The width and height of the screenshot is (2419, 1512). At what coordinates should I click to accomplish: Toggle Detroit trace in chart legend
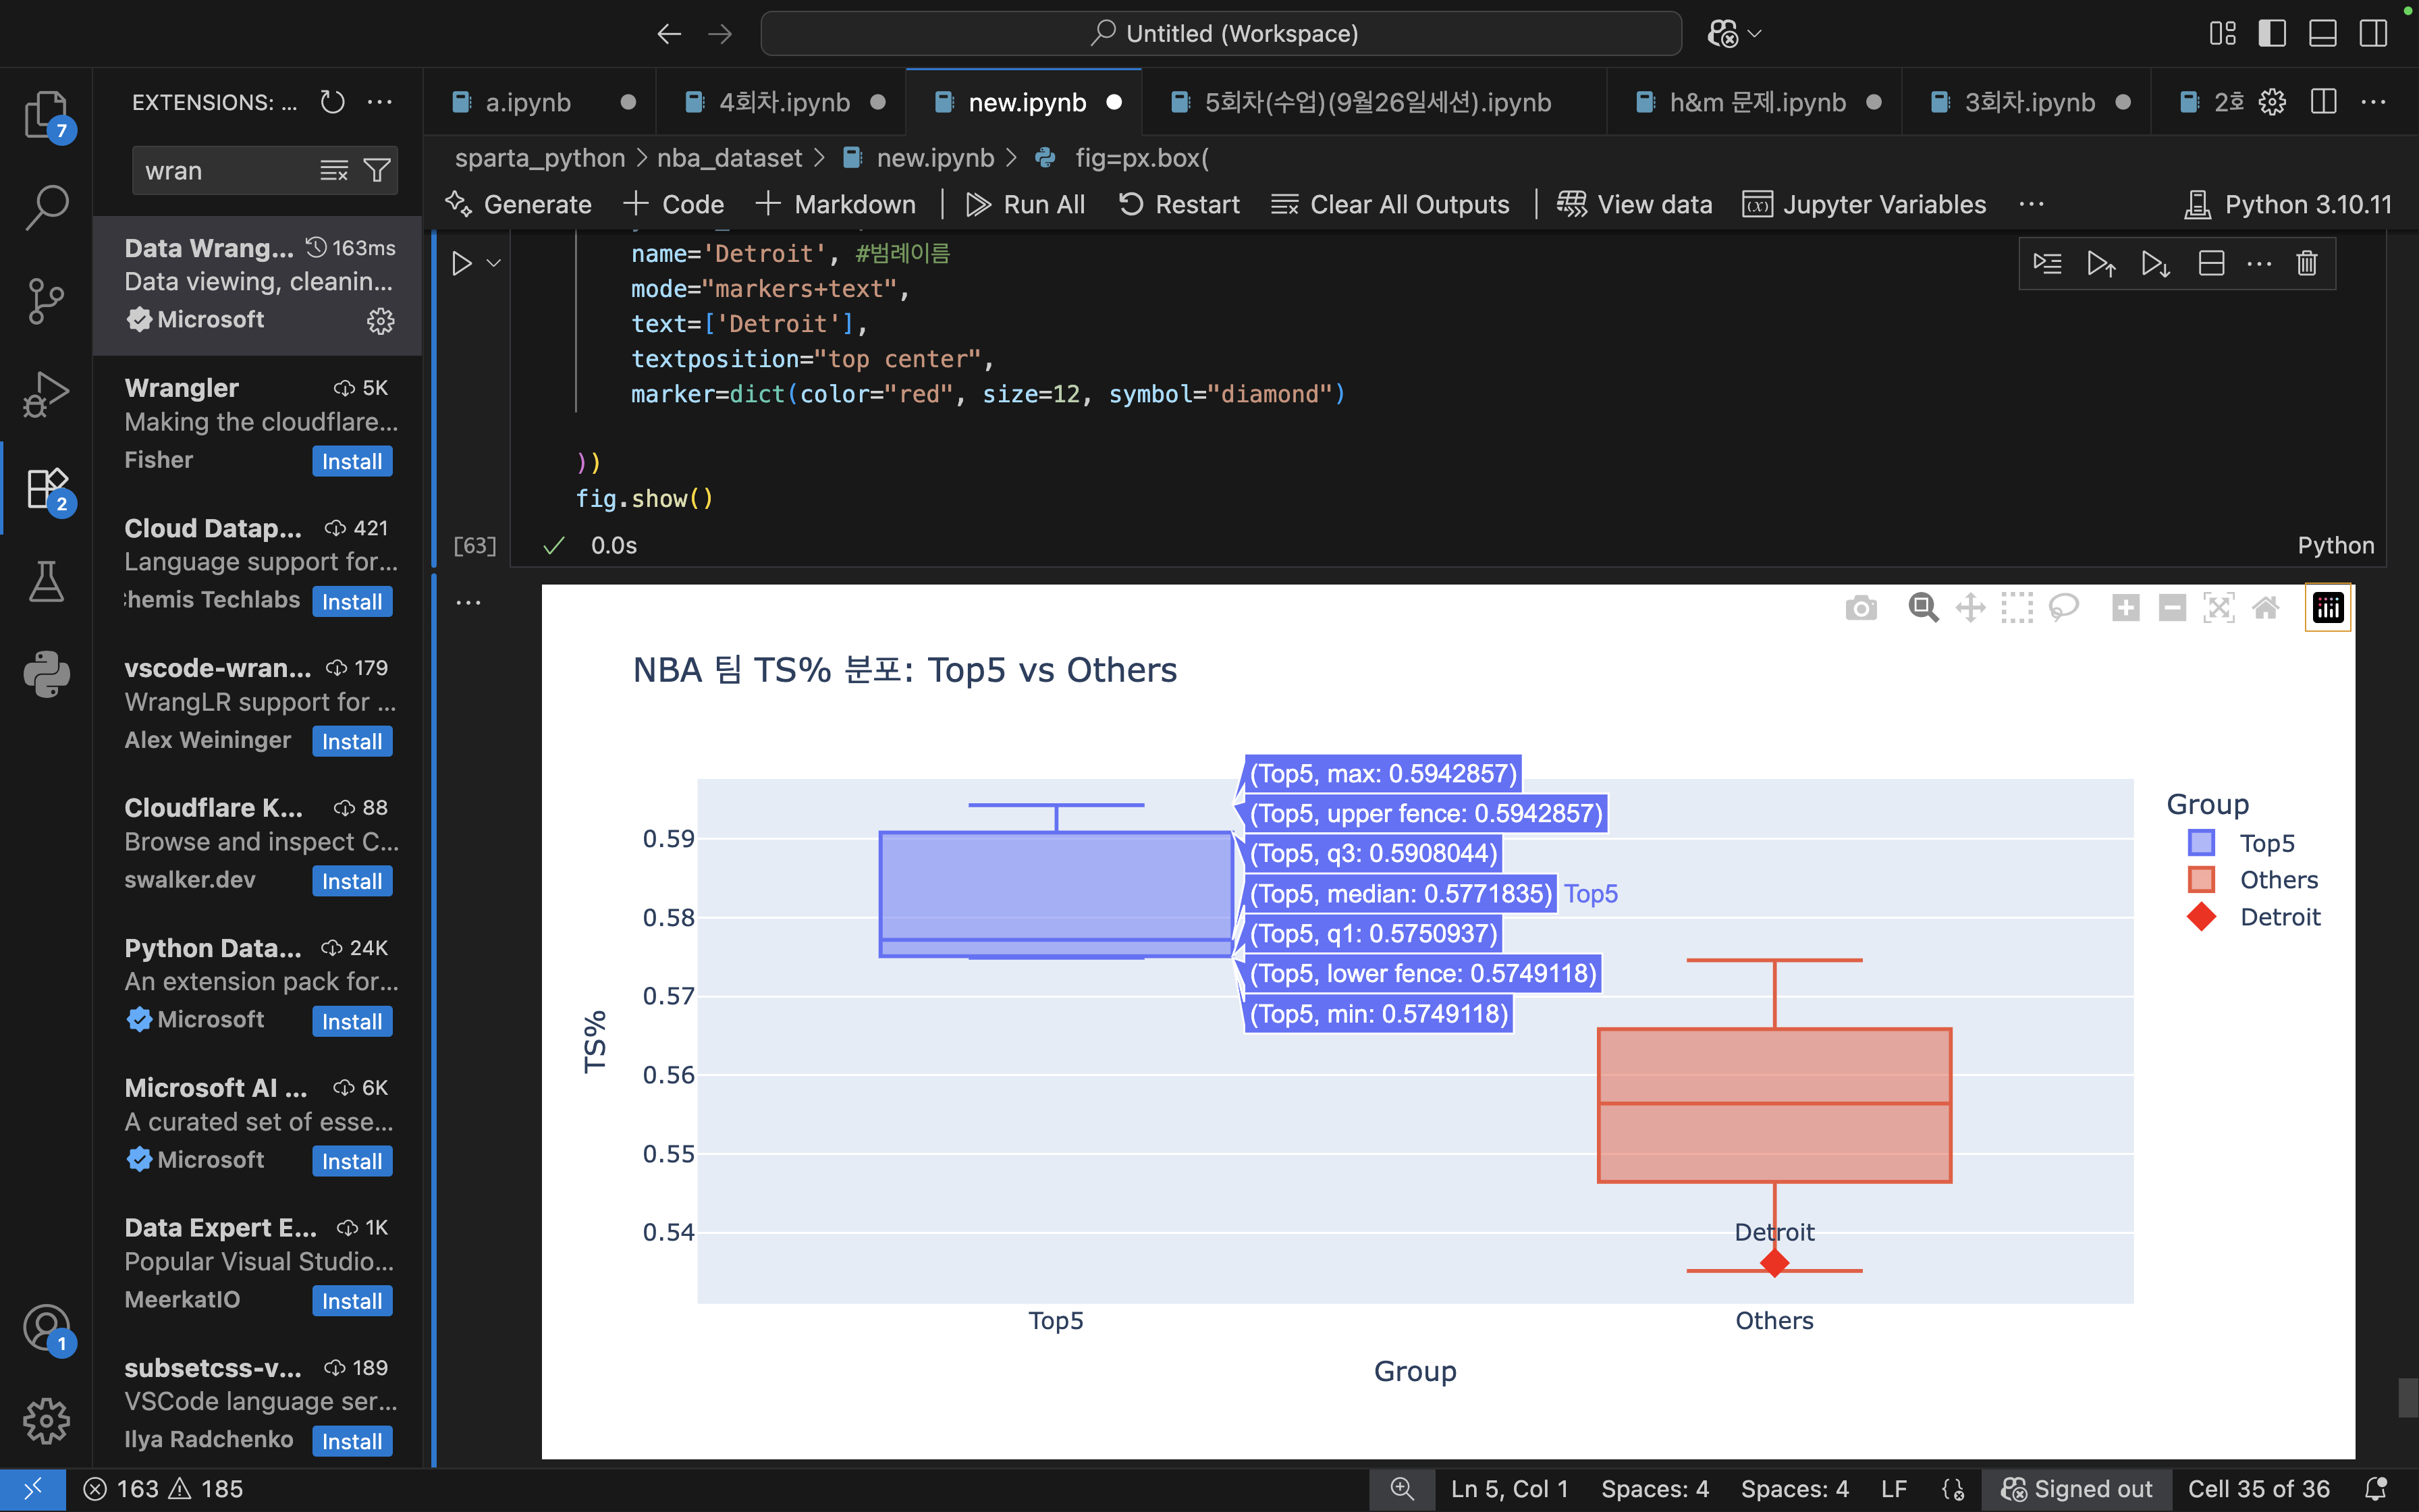2279,917
